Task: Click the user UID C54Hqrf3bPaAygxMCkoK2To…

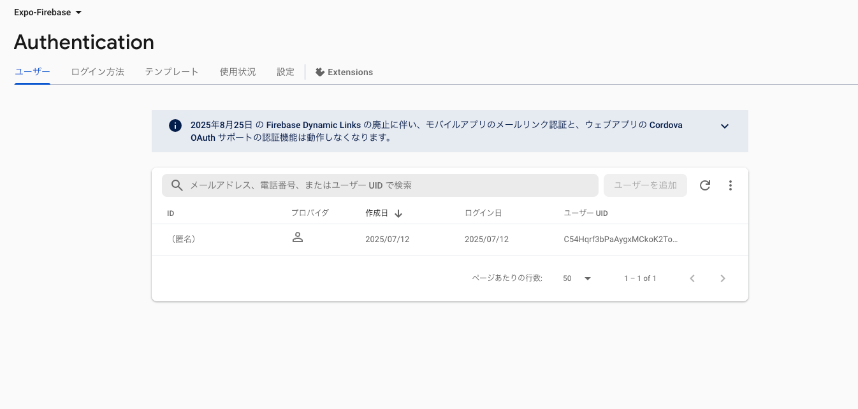Action: click(x=621, y=240)
